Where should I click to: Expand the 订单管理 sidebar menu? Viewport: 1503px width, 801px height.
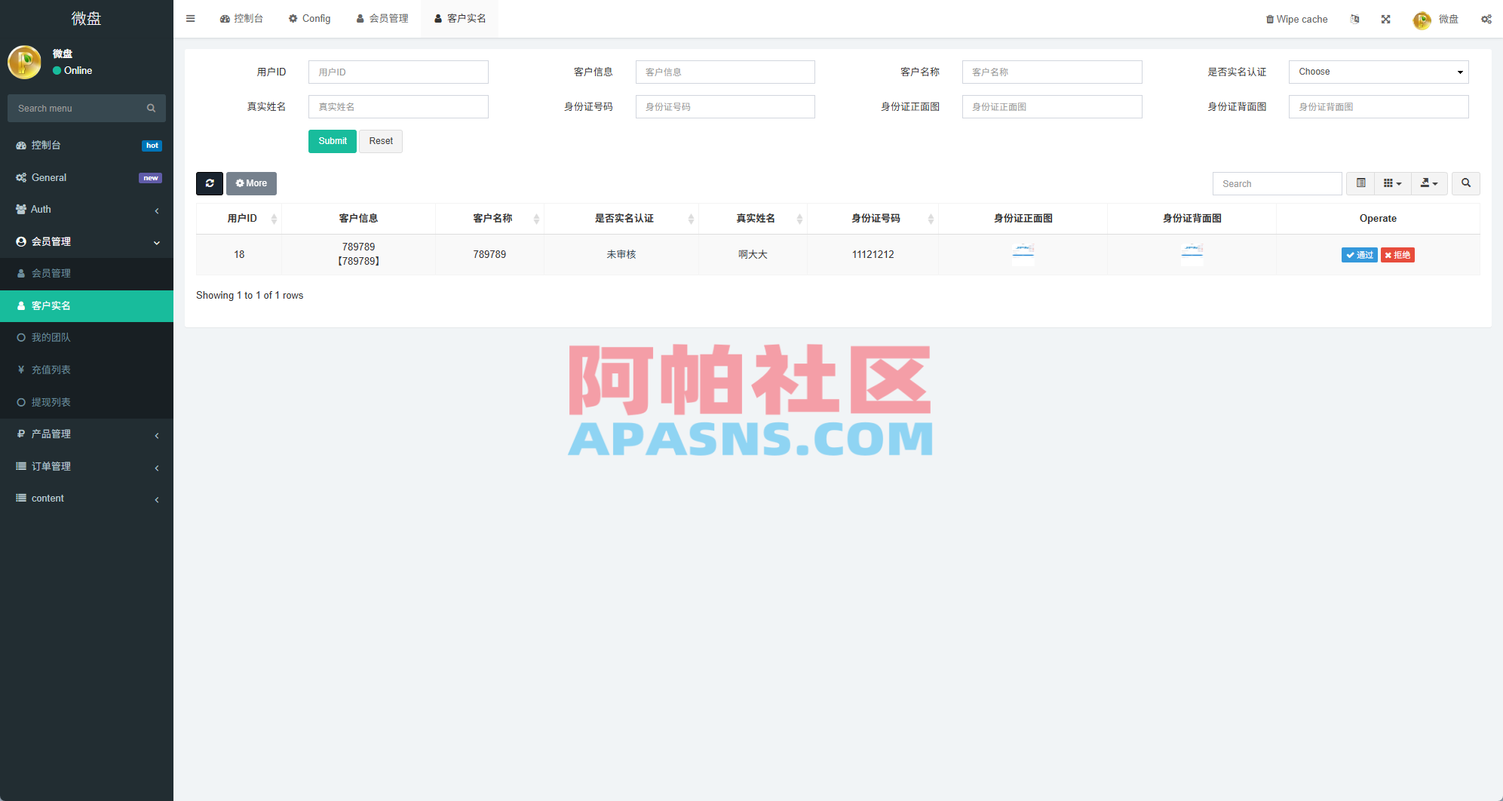coord(87,466)
